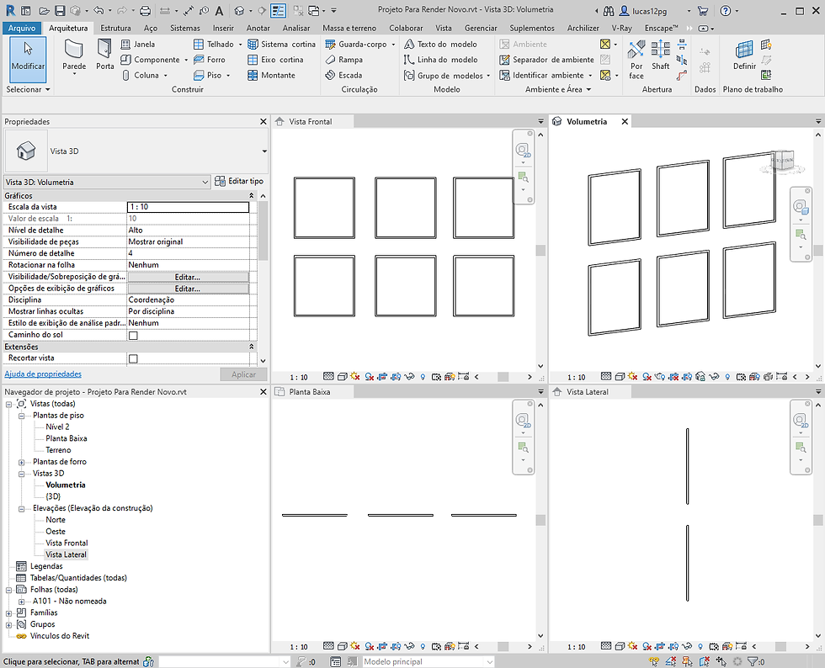Expand the Famílias node
The width and height of the screenshot is (825, 668).
click(9, 613)
